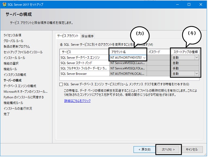
Task: Select Python のインストールに同意する step
Action: [x=24, y=97]
